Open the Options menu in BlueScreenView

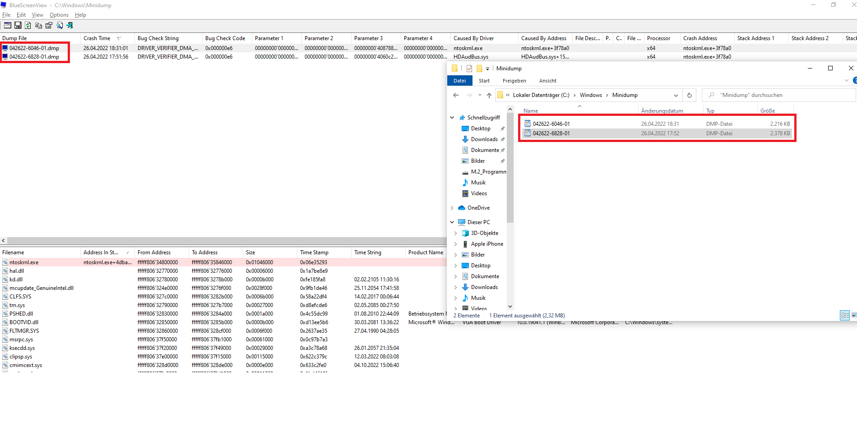[x=59, y=15]
